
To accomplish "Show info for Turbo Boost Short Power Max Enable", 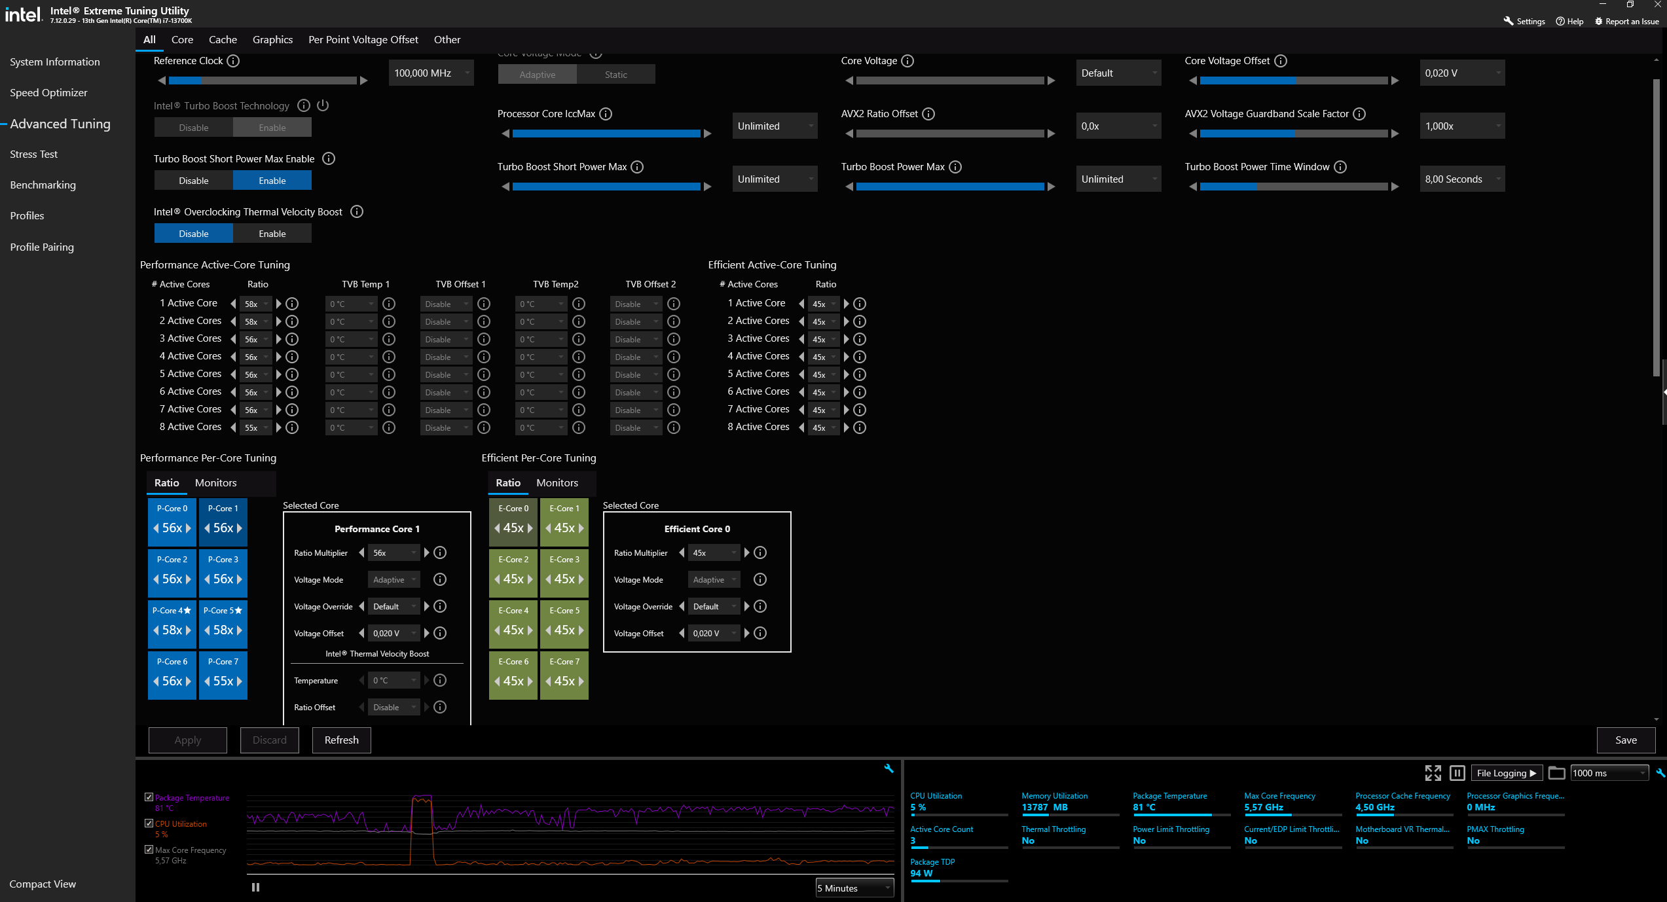I will pos(329,158).
